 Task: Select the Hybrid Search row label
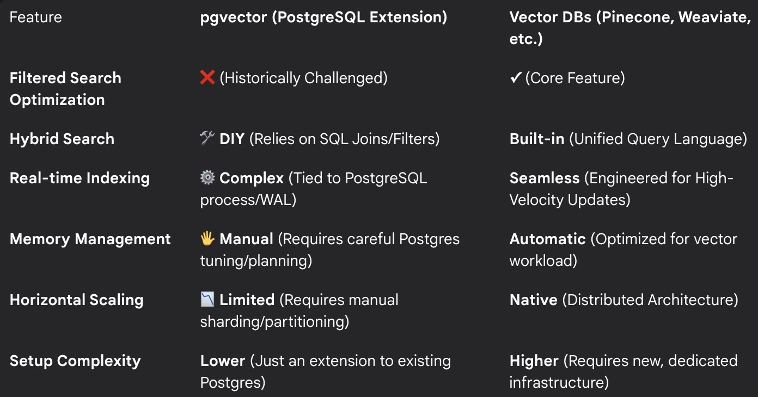coord(62,139)
